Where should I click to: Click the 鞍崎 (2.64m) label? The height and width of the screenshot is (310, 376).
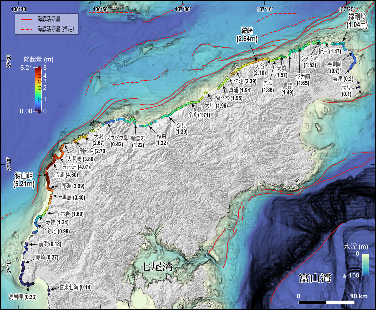pyautogui.click(x=247, y=35)
